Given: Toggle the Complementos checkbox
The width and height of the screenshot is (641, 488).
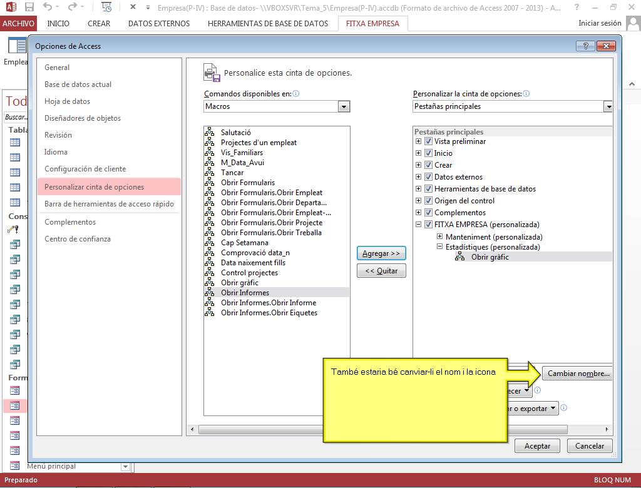Looking at the screenshot, I should tap(428, 213).
